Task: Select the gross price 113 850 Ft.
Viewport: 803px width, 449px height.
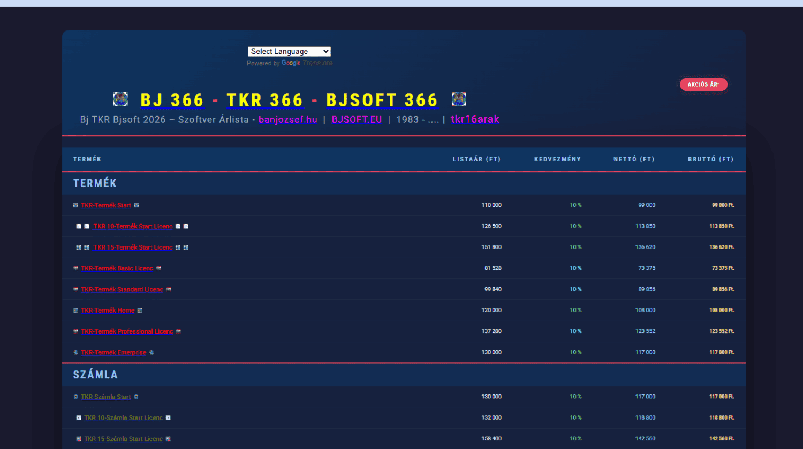Action: point(722,226)
